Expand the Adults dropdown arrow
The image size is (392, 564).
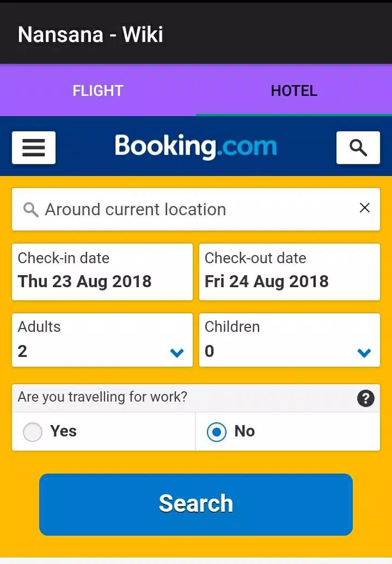(x=177, y=353)
